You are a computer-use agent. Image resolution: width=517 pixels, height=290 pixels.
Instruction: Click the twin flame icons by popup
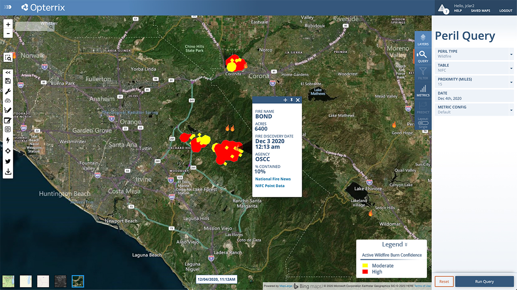(230, 128)
